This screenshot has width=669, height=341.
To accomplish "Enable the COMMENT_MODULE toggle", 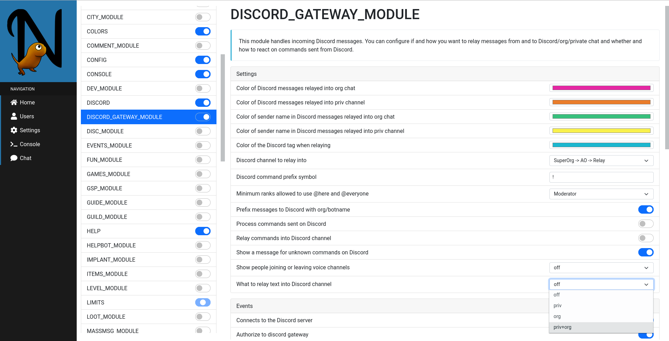I will click(203, 46).
